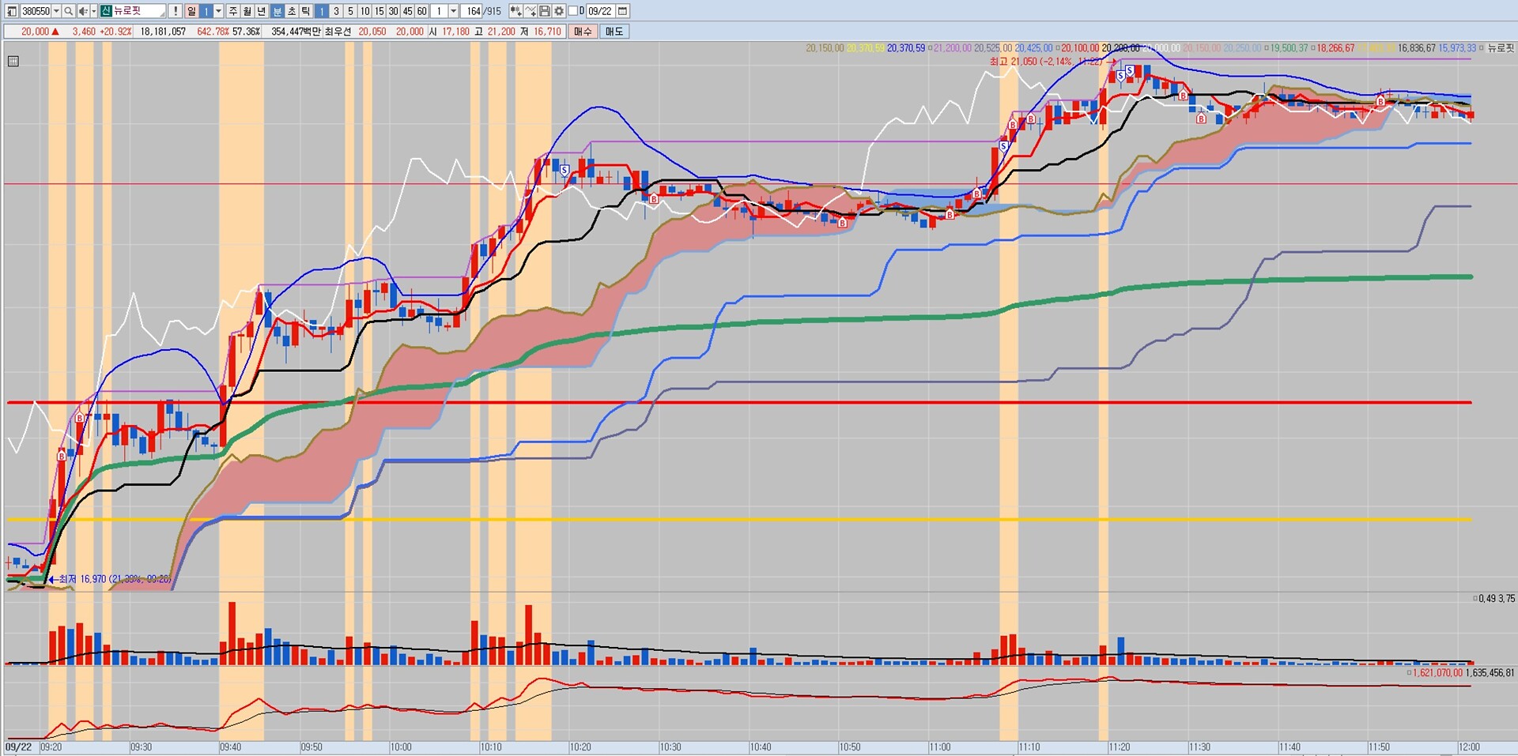Click the 20,370,59 blue legend value

906,48
